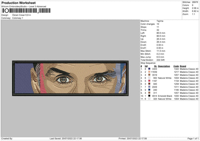The height and width of the screenshot is (141, 200).
Task: Select thread code 1154
Action: click(x=176, y=81)
